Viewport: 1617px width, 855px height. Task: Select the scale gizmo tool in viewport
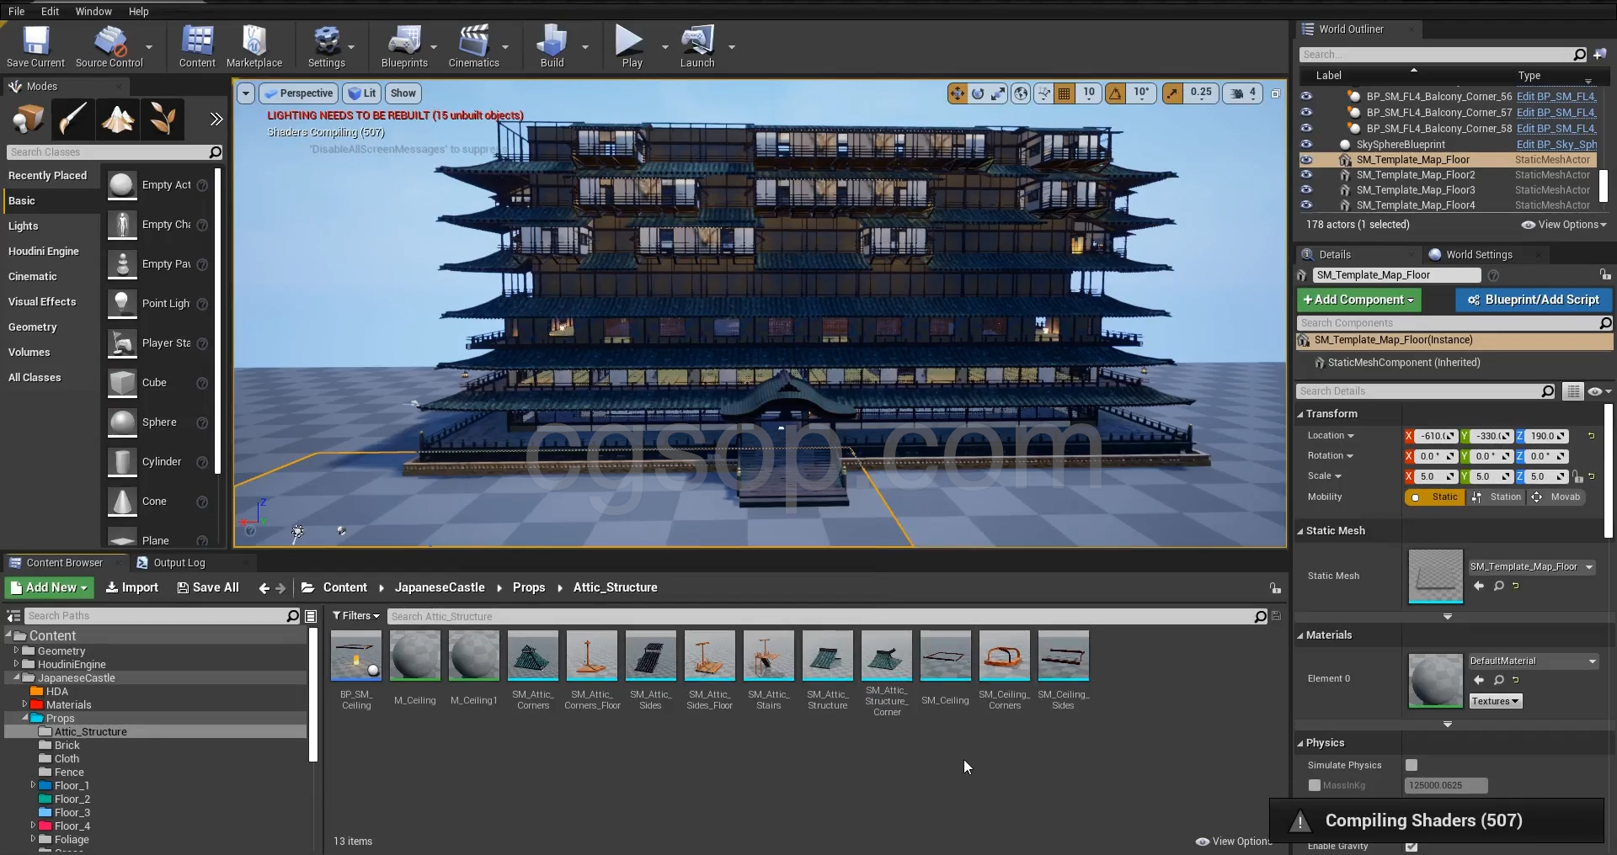998,93
